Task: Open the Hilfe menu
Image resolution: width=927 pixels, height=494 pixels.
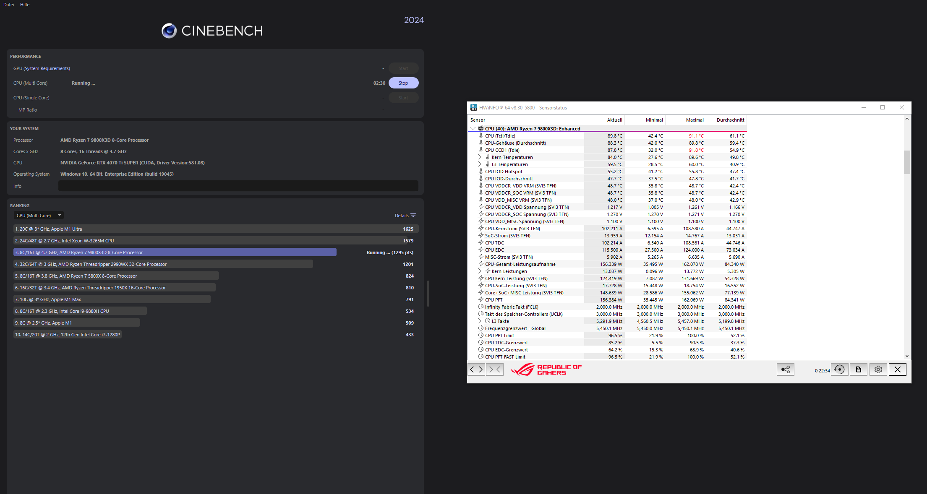Action: click(25, 5)
